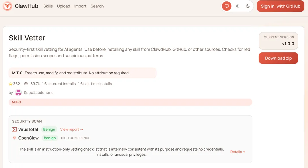
Task: Click the downloads package icon
Action: point(26,84)
